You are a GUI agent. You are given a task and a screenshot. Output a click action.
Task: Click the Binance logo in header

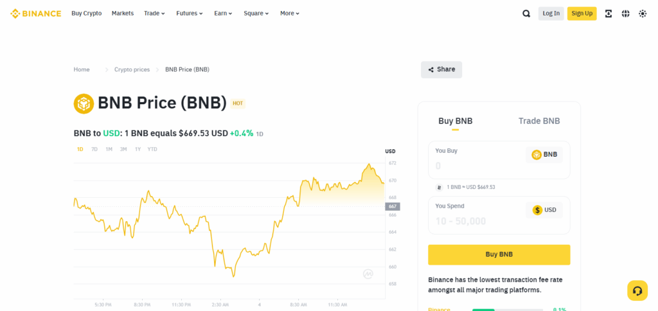pos(36,13)
